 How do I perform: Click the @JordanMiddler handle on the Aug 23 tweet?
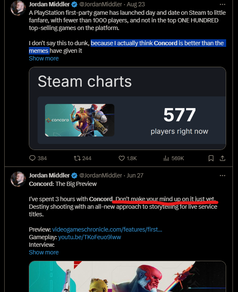[x=101, y=4]
